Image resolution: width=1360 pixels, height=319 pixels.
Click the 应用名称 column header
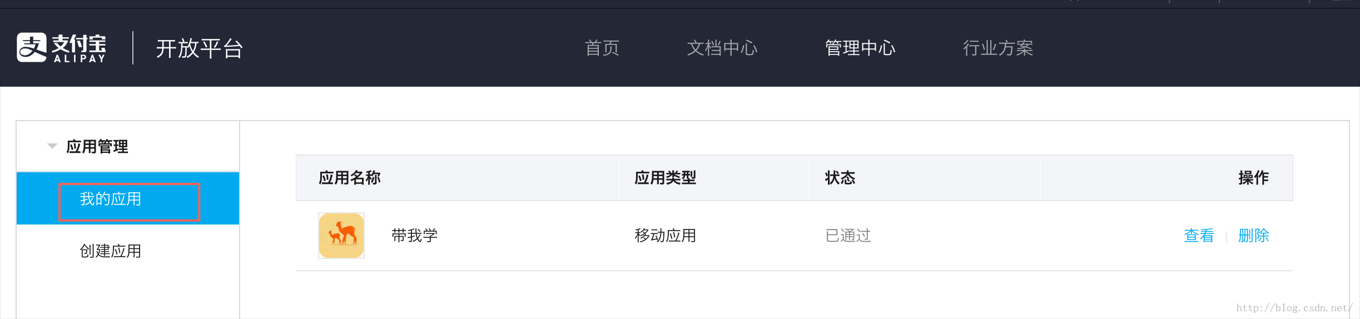[x=350, y=178]
